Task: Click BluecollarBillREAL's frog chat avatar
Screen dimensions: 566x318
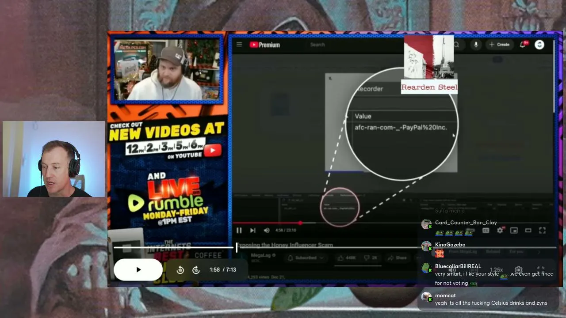Action: 427,268
